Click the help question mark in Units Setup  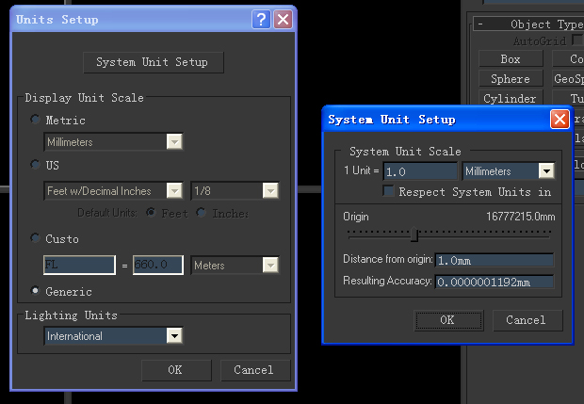261,19
